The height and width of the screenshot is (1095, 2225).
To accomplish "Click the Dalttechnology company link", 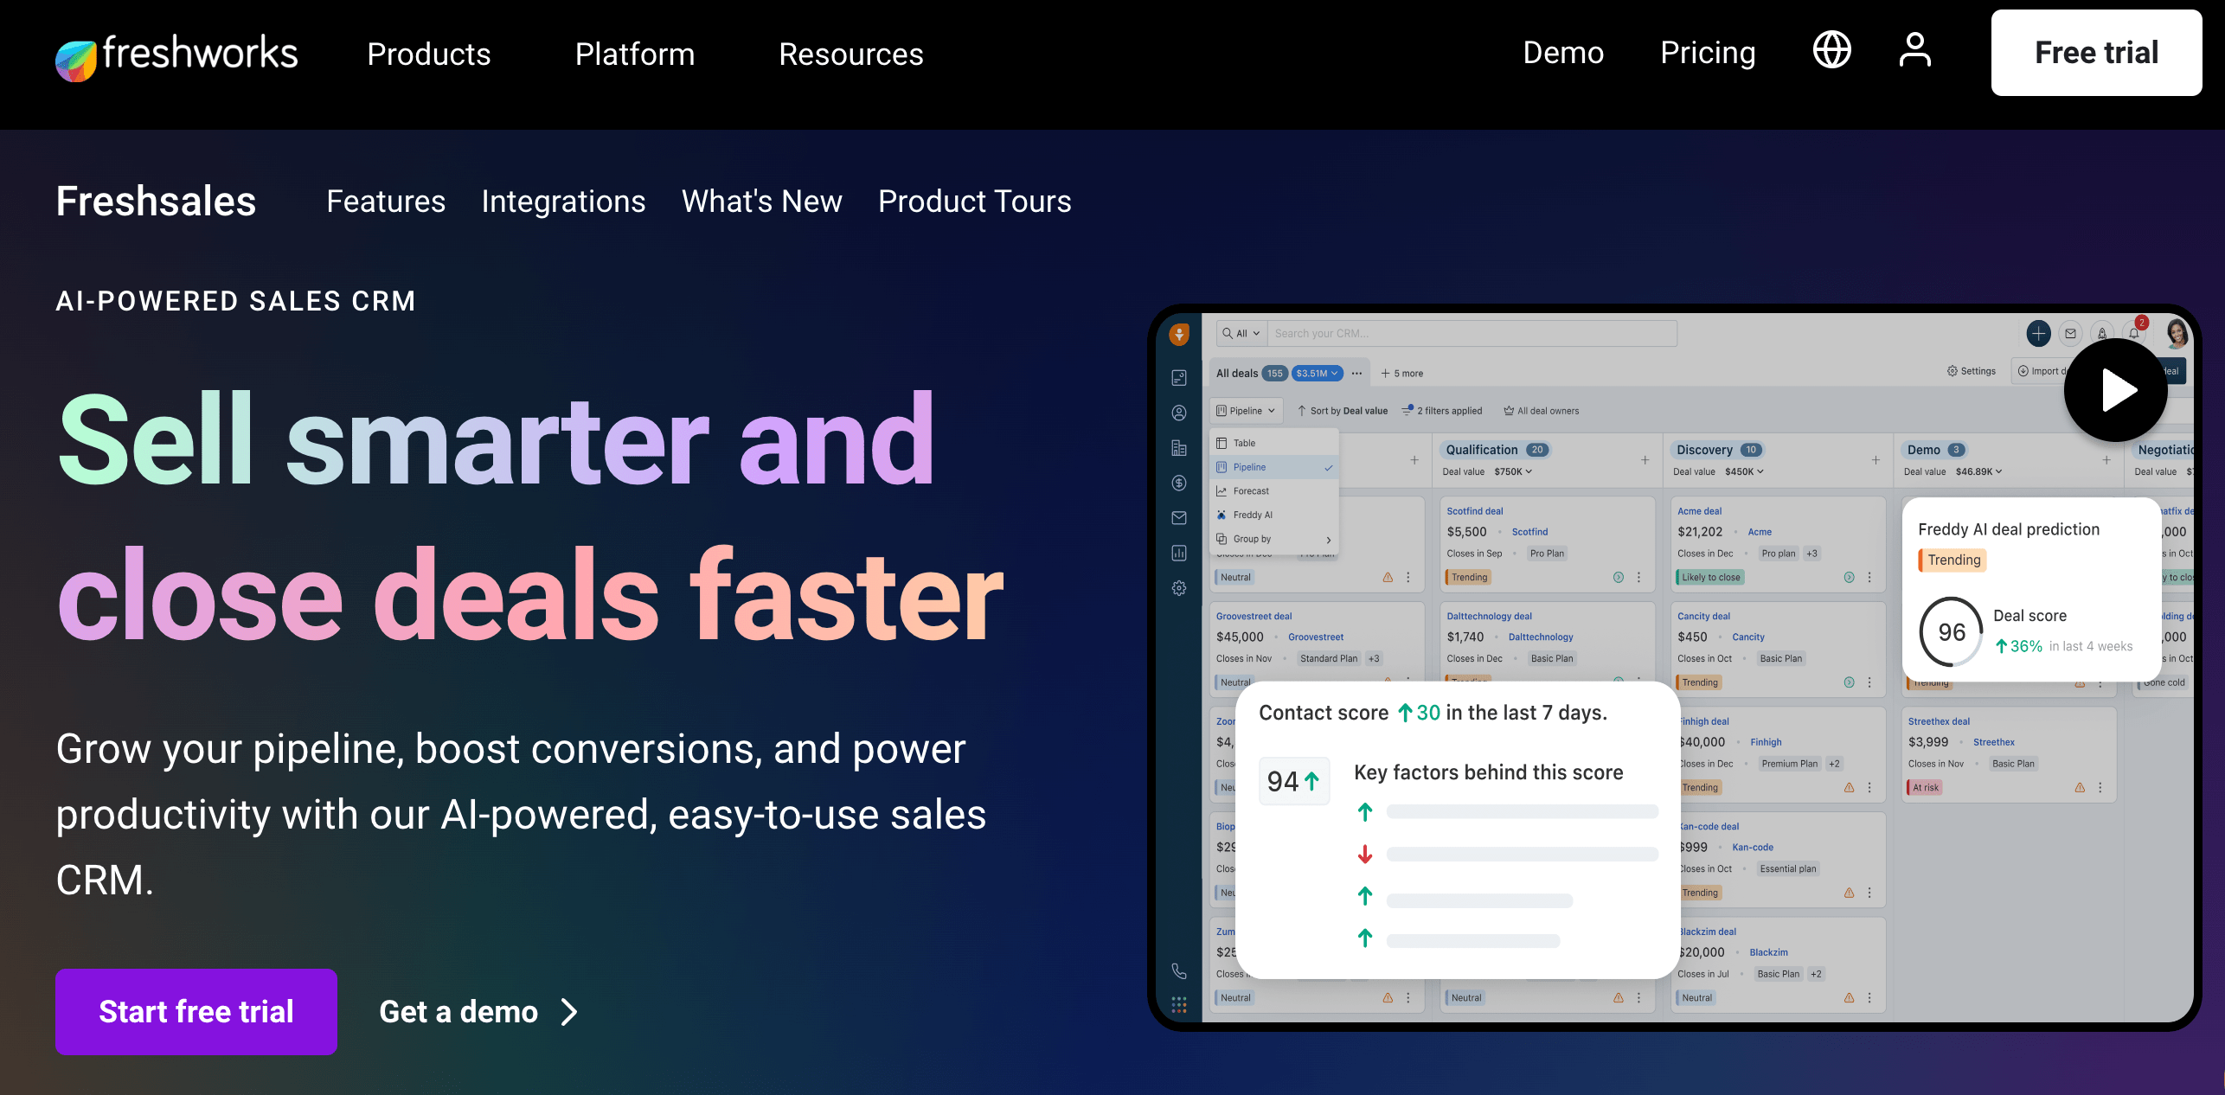I will [1541, 637].
